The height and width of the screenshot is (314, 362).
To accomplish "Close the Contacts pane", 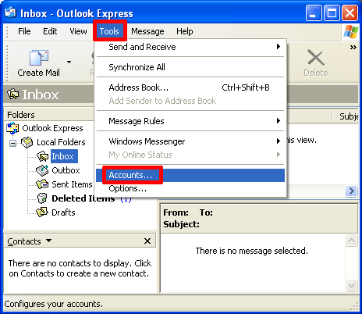I will pos(147,241).
